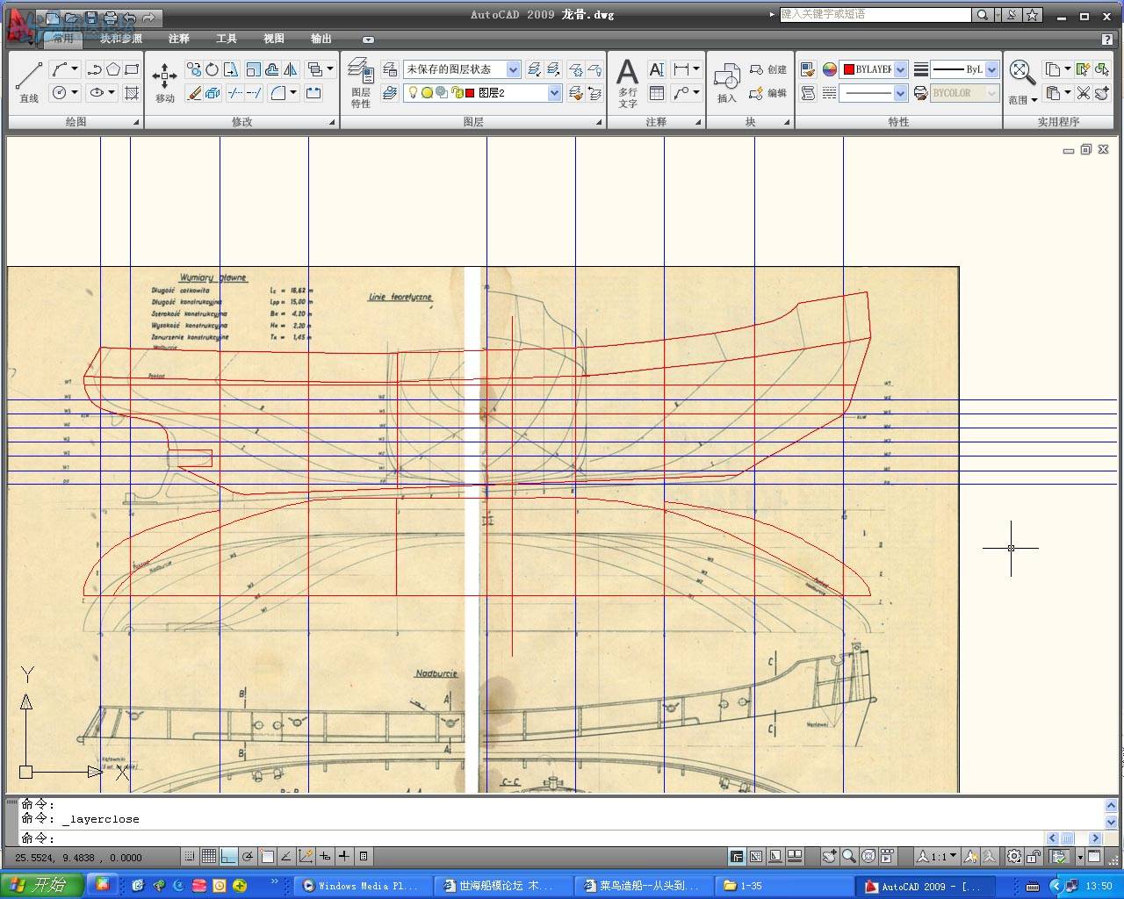Screen dimensions: 1124x899
Task: Click the command line input 命令:
Action: (531, 838)
